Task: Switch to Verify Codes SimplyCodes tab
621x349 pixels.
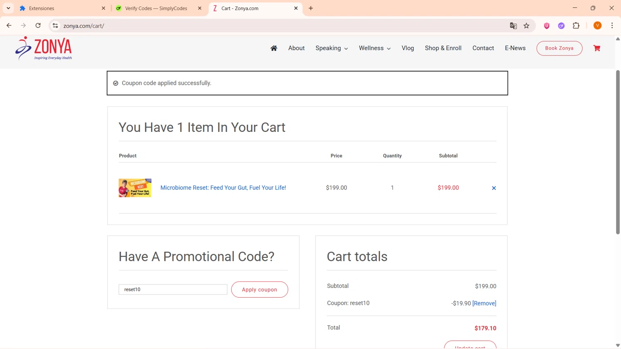Action: pos(158,8)
